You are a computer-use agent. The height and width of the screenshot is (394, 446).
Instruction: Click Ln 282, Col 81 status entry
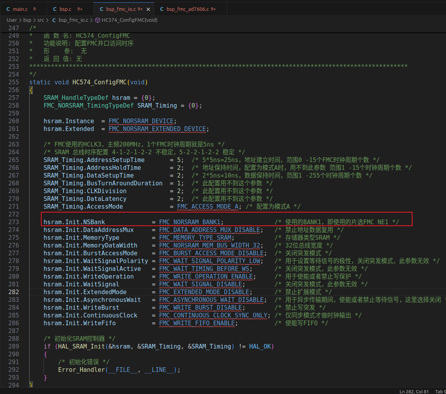414,391
